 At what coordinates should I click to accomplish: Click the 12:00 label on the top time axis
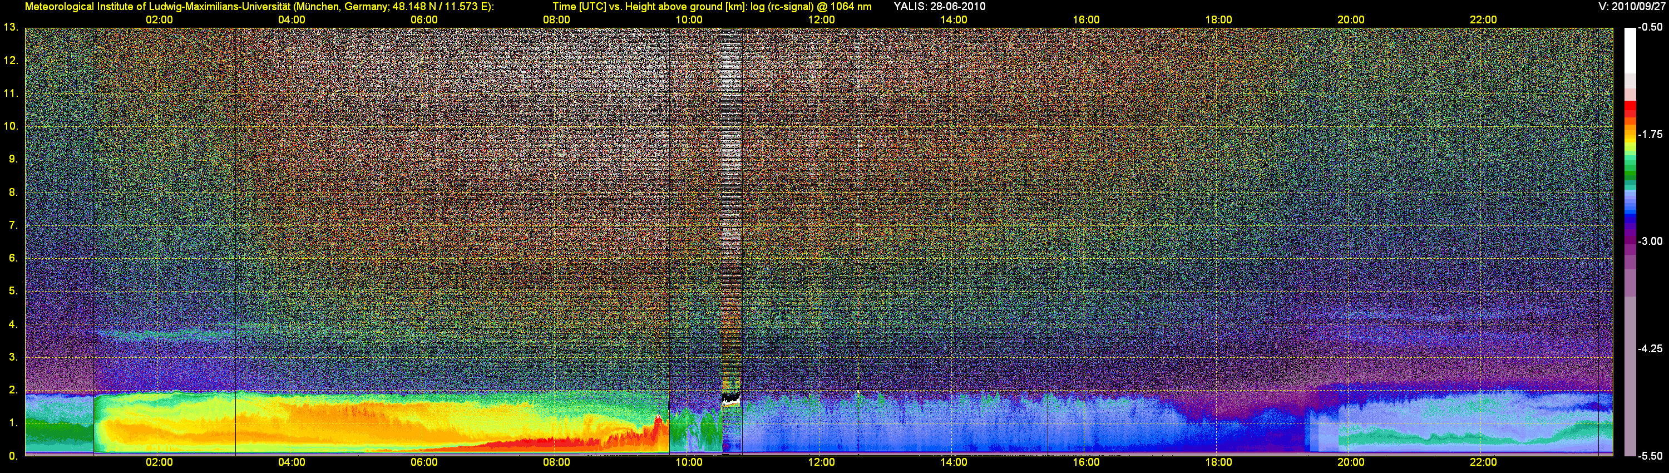(x=822, y=19)
